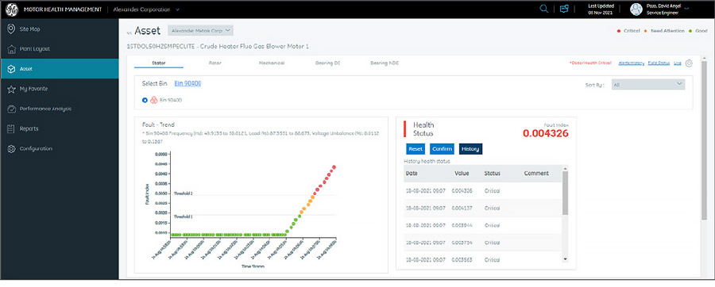Click the Last Updated 01 Nov 2021 text
The width and height of the screenshot is (715, 287).
[x=601, y=10]
